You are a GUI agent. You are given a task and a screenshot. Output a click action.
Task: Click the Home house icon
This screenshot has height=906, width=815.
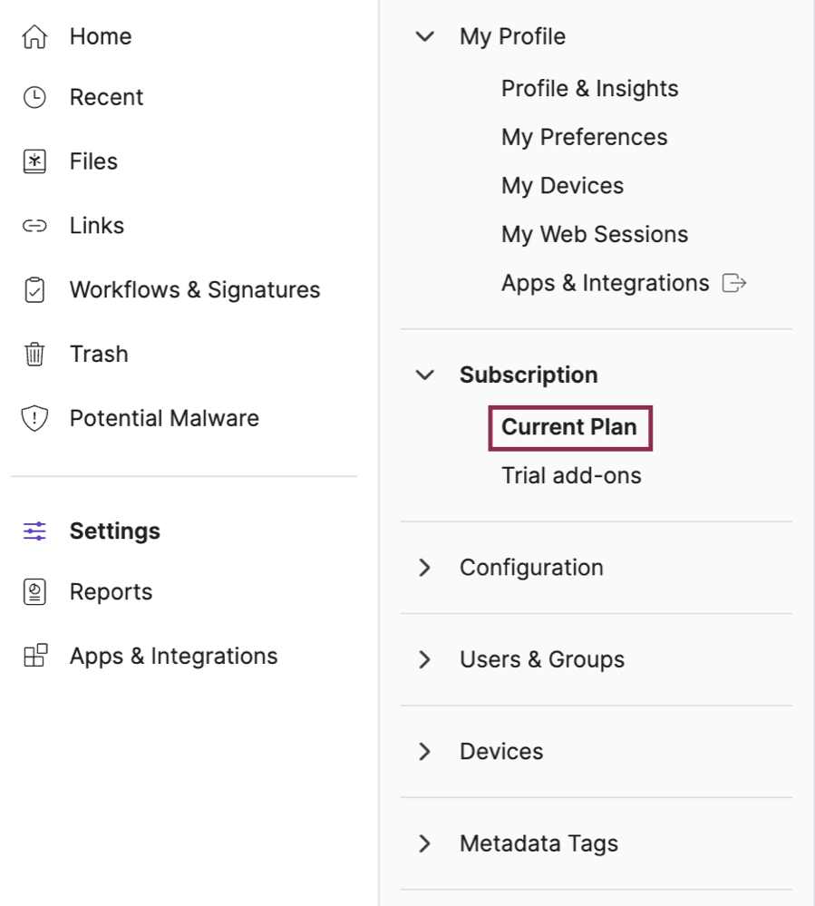(34, 36)
